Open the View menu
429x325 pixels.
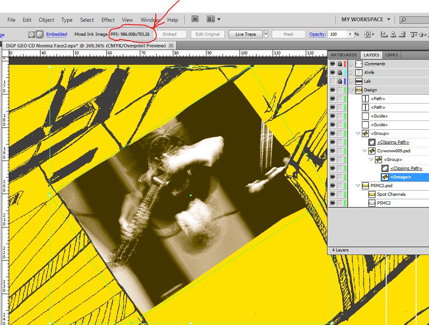tap(127, 20)
